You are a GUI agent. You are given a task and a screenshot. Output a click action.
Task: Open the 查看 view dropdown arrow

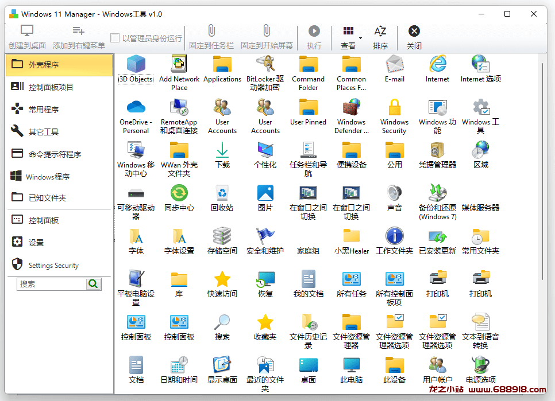tap(360, 38)
